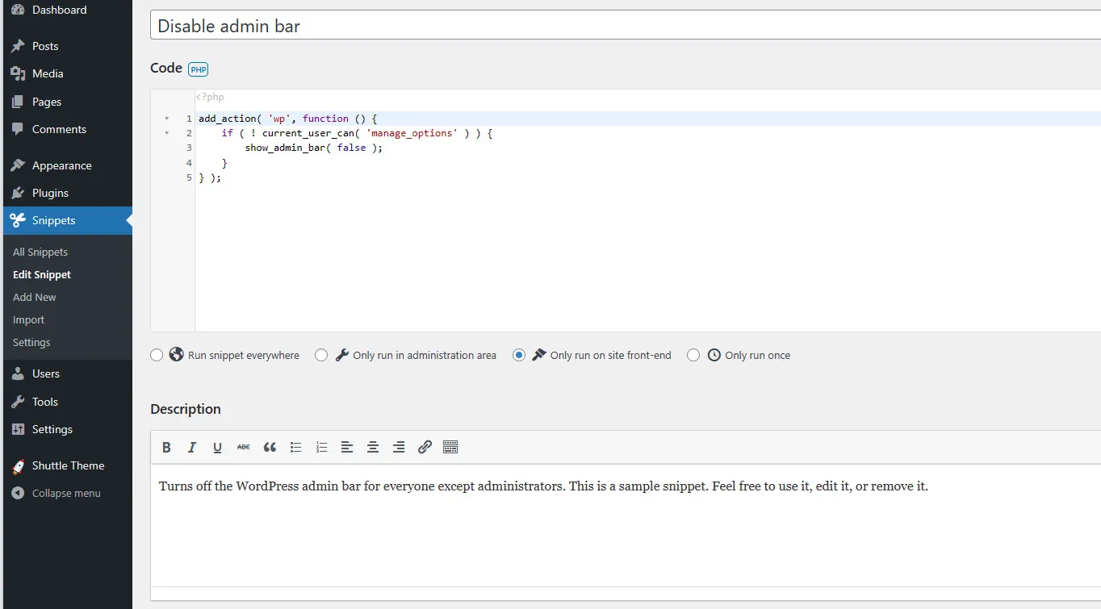
Task: Insert a bulleted list
Action: click(x=295, y=448)
